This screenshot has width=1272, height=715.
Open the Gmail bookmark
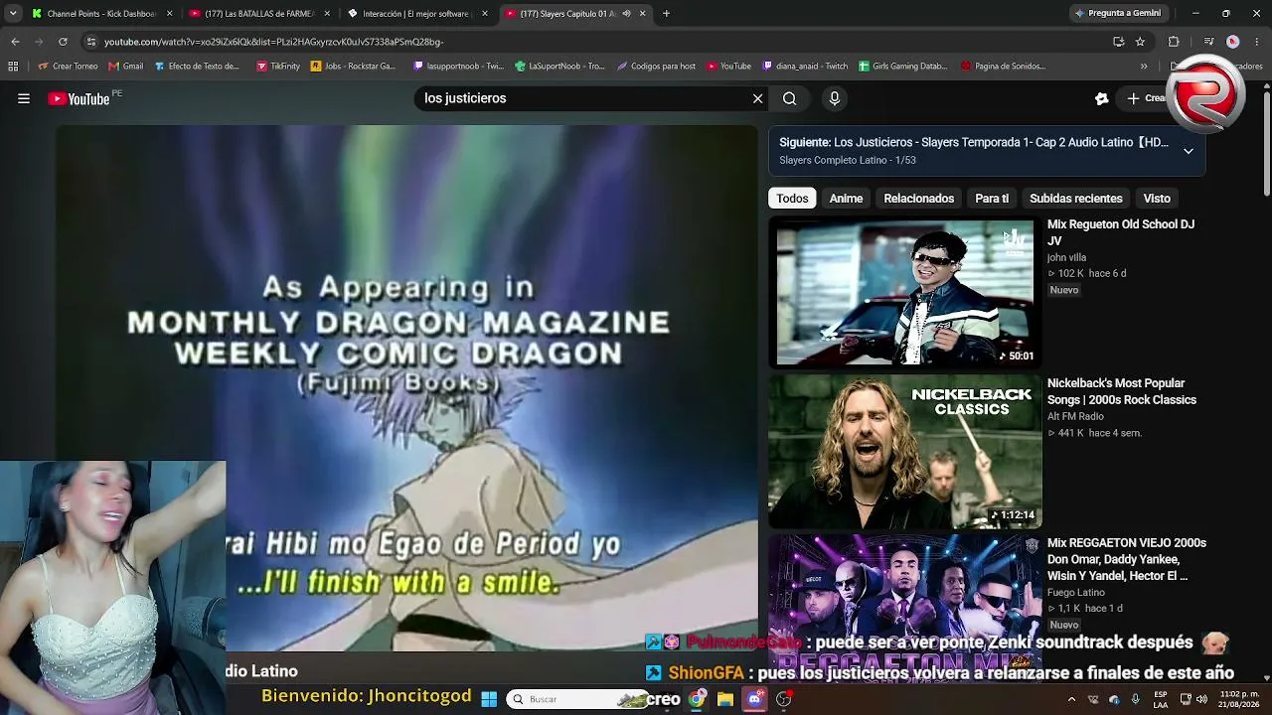(x=126, y=67)
